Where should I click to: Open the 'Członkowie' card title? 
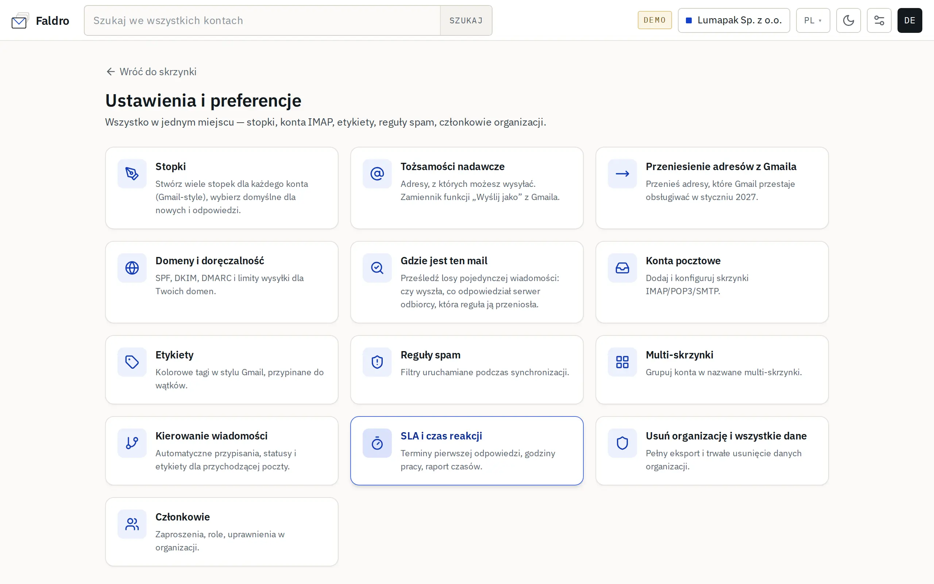(182, 517)
